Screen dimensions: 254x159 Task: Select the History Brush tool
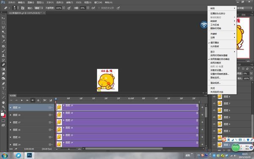point(3,60)
